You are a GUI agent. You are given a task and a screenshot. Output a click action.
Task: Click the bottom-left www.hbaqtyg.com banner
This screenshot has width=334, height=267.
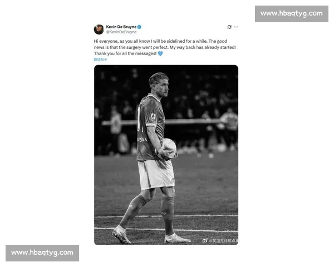(42, 253)
